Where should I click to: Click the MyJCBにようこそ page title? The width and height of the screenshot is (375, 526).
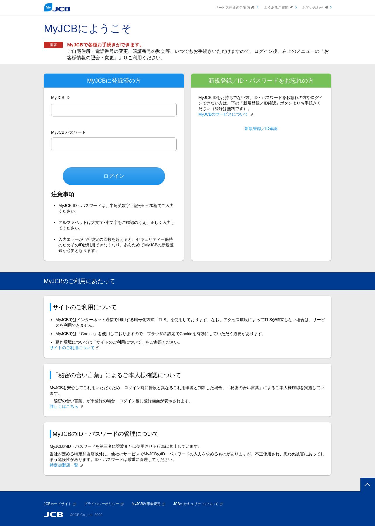click(87, 29)
